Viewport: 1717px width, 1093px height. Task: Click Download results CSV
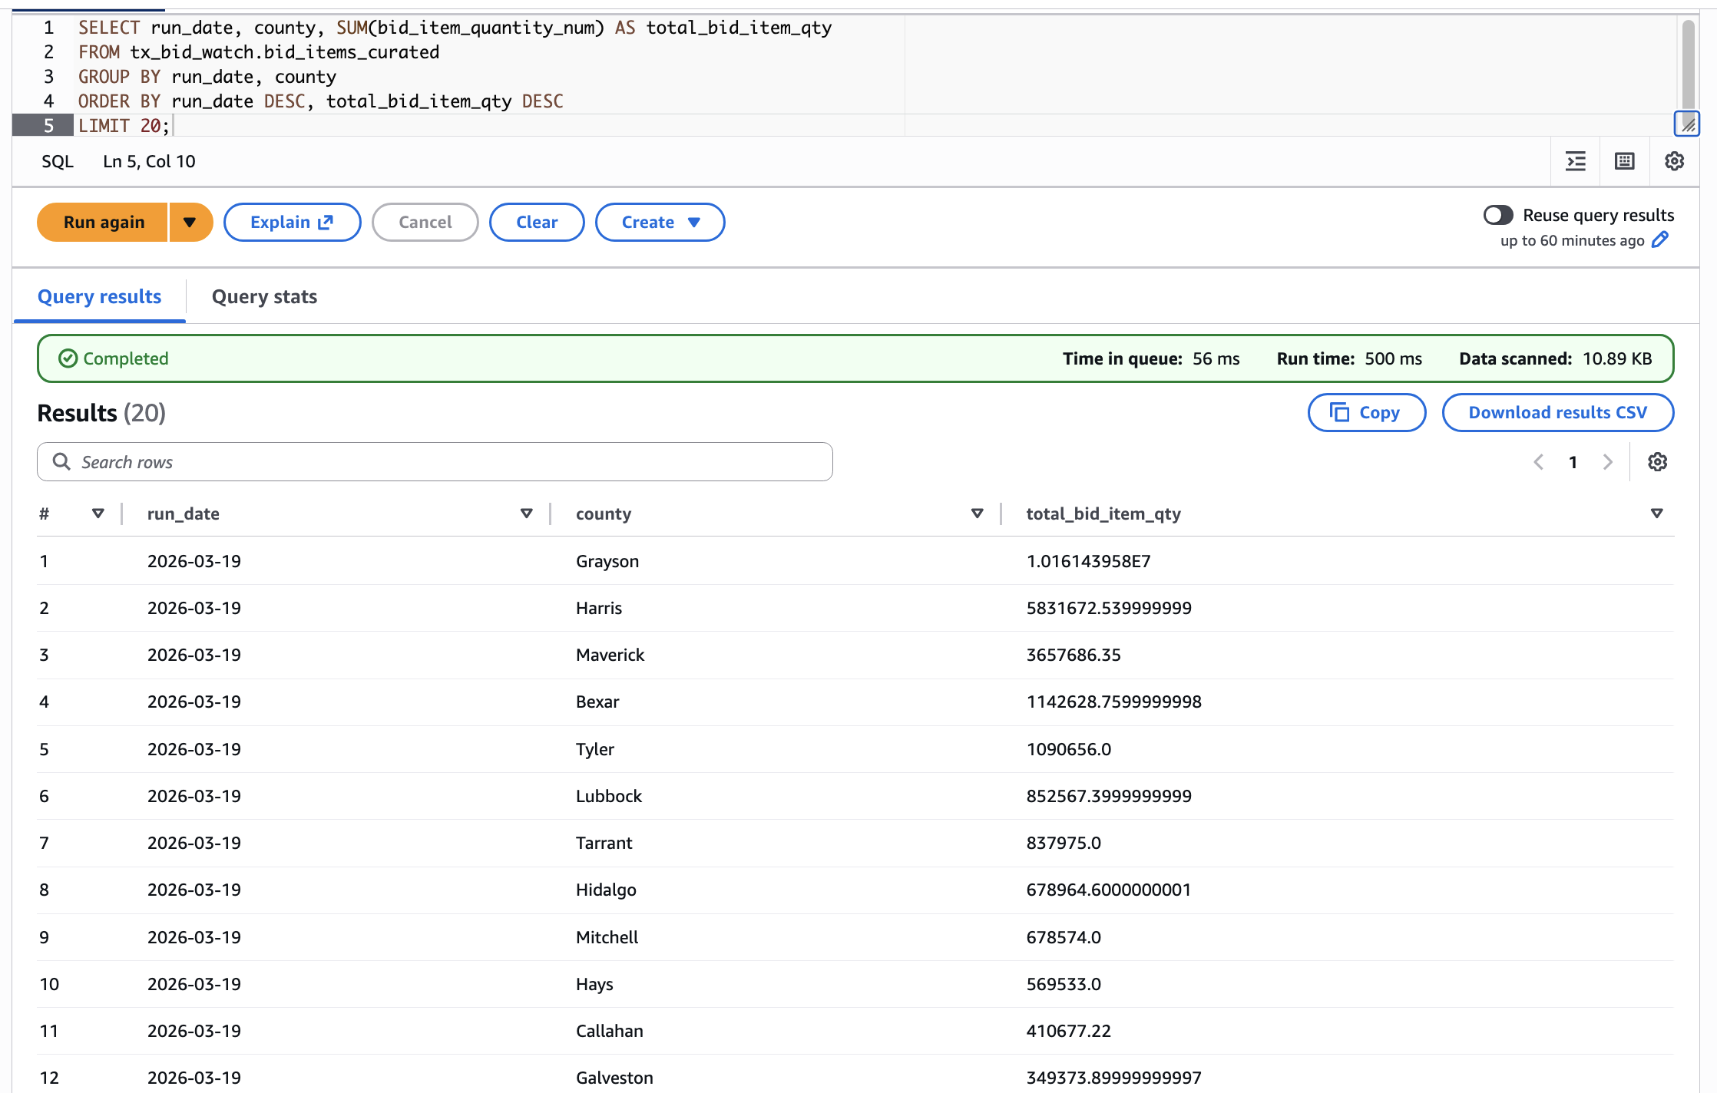(1557, 412)
